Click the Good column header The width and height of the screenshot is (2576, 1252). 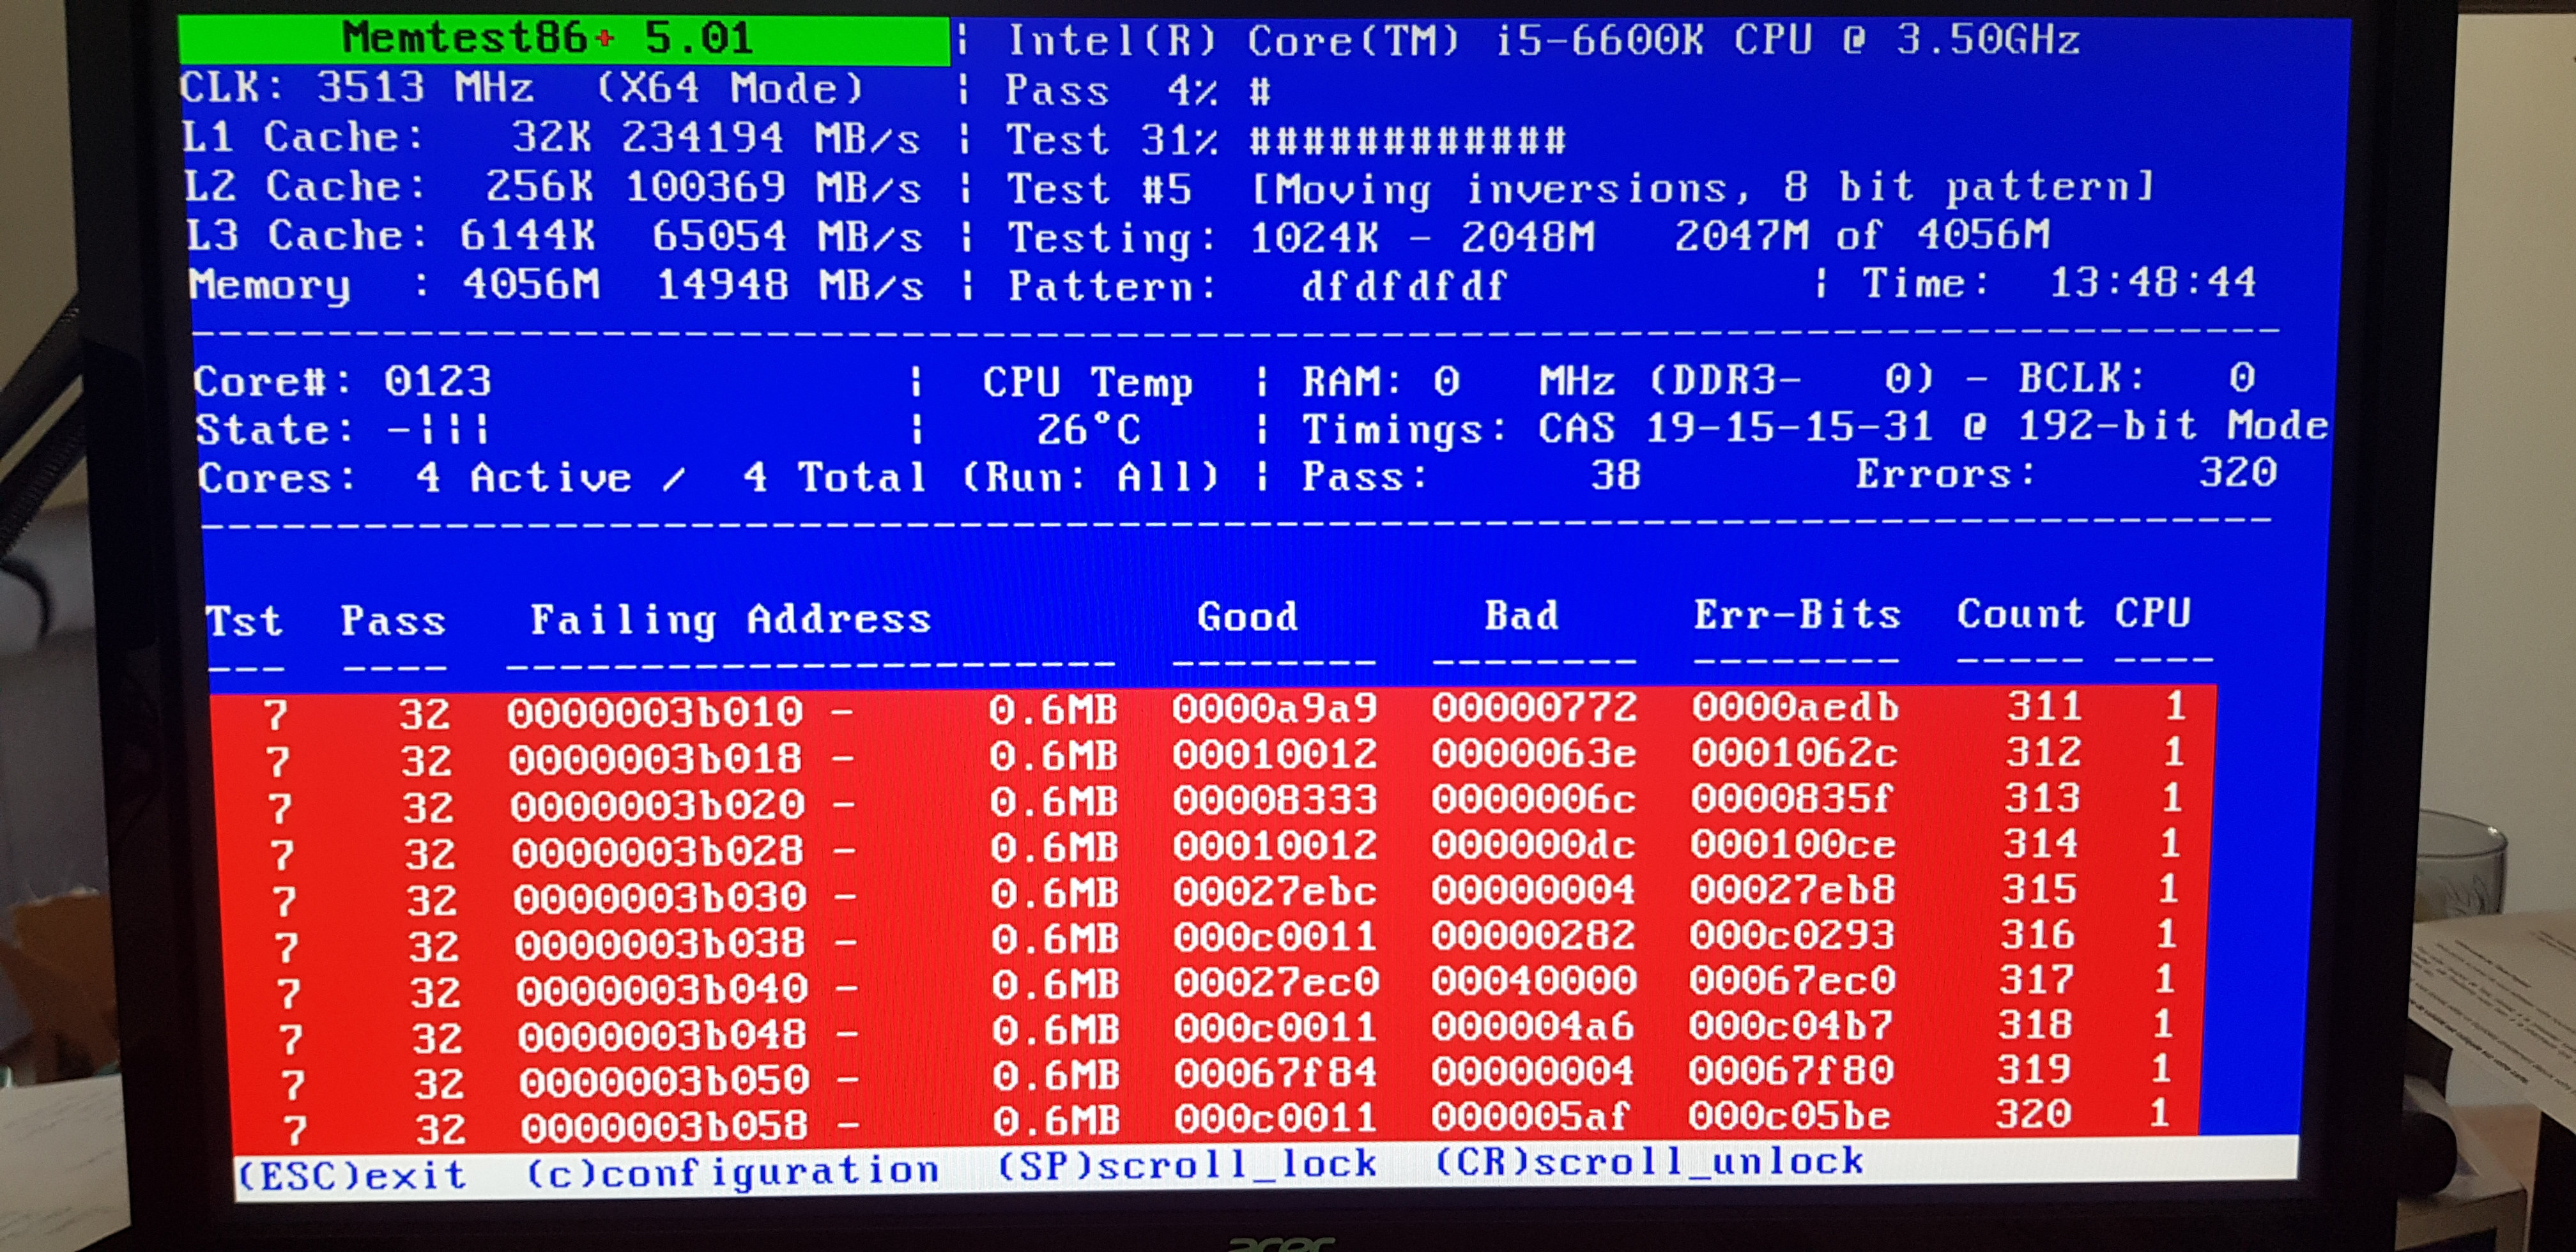(x=1247, y=617)
